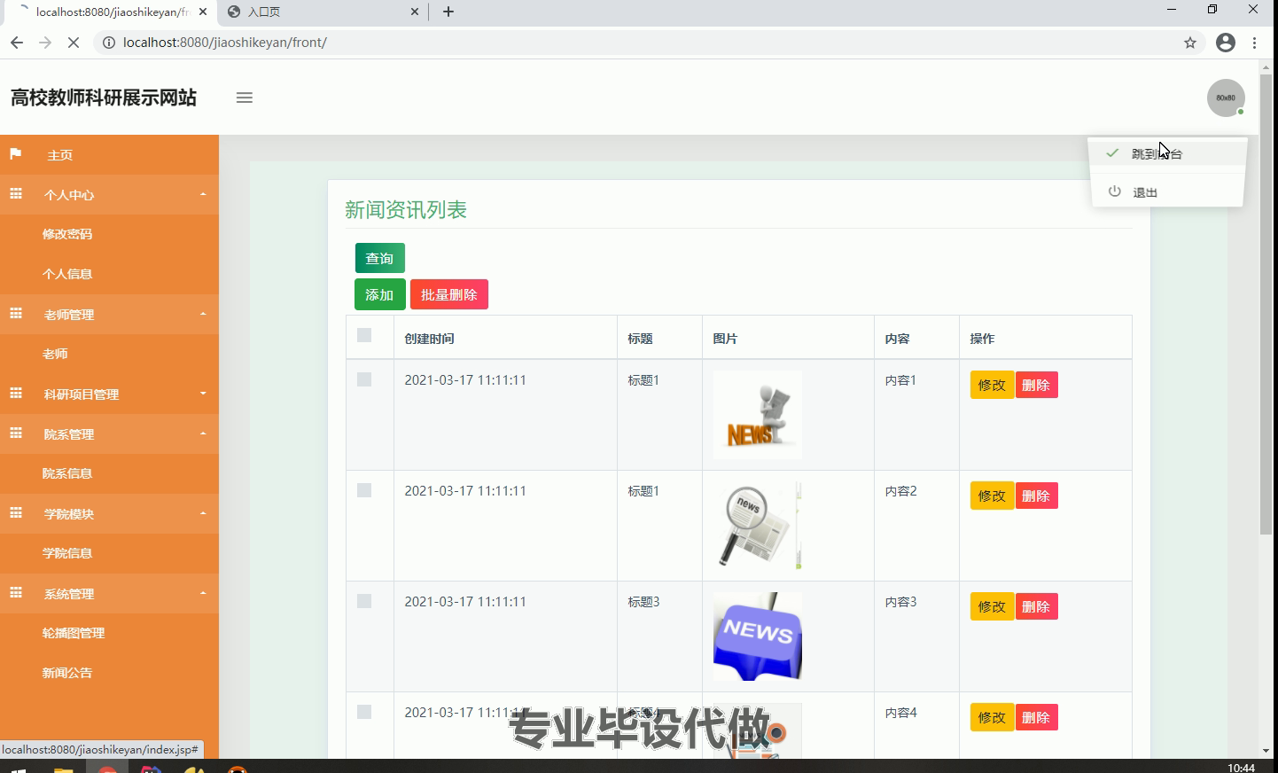This screenshot has height=773, width=1278.
Task: Click the browser address bar URL
Action: (x=225, y=43)
